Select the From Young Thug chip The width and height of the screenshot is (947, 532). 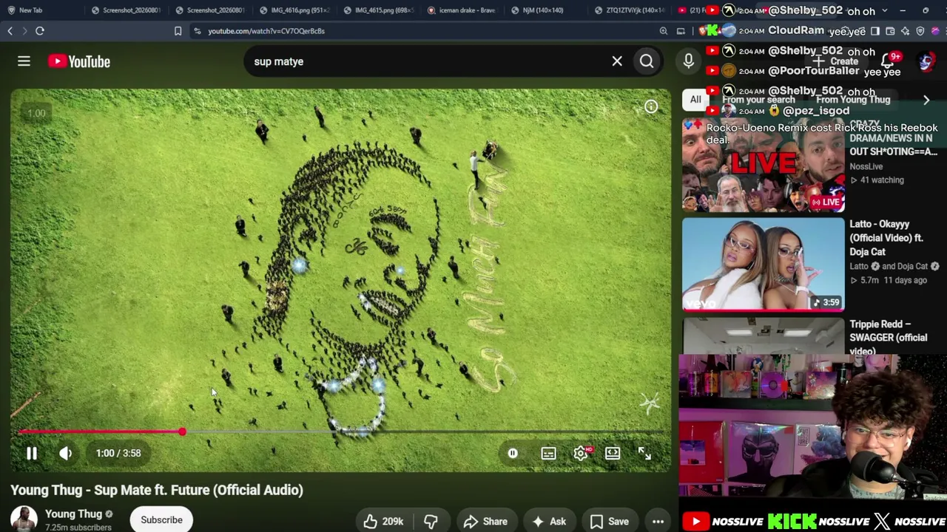click(x=853, y=100)
